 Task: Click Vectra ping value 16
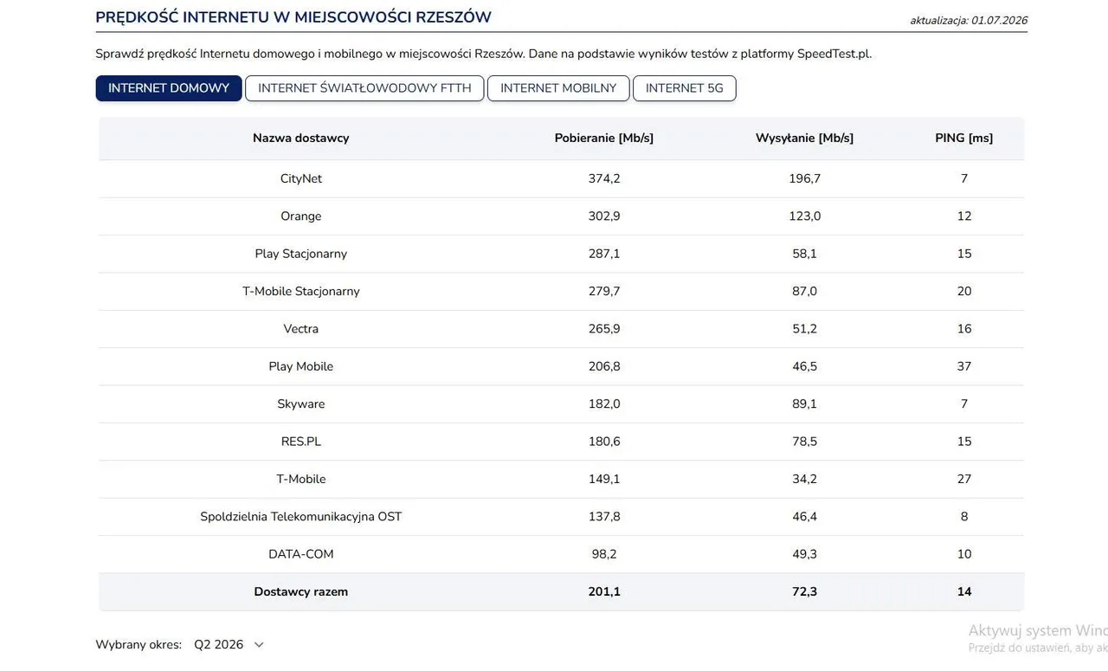(964, 329)
